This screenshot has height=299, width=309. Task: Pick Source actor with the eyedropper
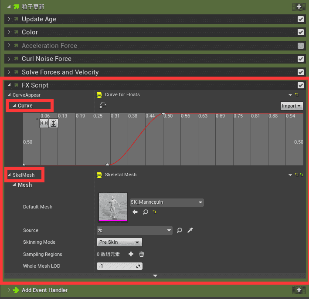coord(190,230)
